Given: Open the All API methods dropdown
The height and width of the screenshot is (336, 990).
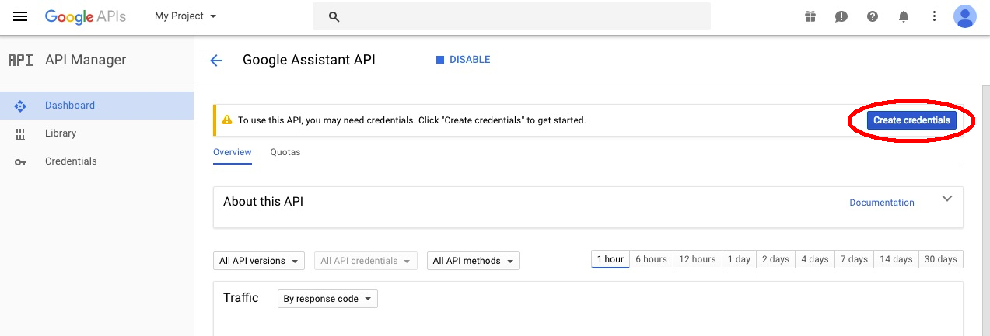Looking at the screenshot, I should 474,261.
